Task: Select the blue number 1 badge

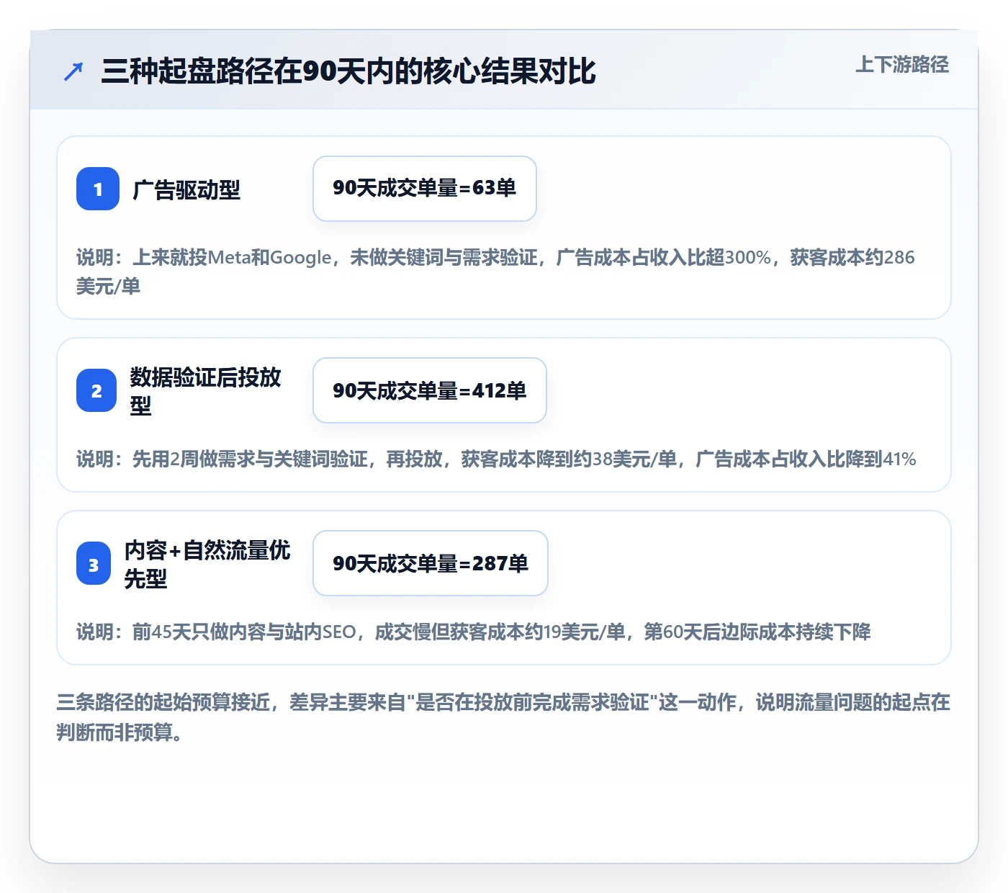Action: coord(98,189)
